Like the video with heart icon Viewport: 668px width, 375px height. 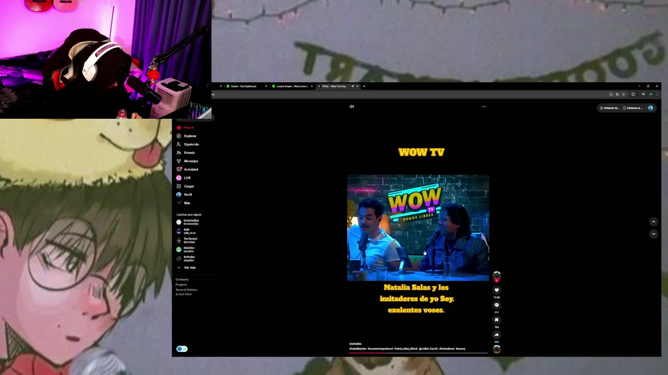tap(497, 290)
